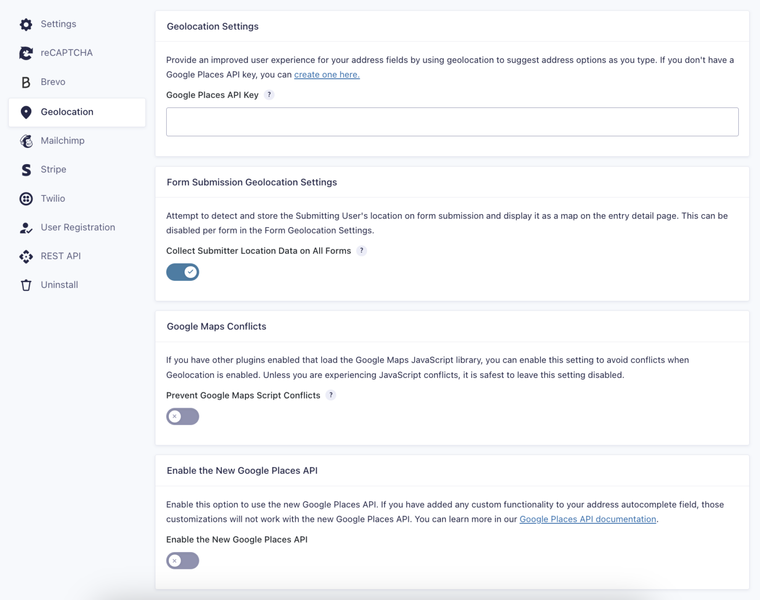
Task: Click the 'Google Maps Conflicts' heading
Action: (x=217, y=326)
